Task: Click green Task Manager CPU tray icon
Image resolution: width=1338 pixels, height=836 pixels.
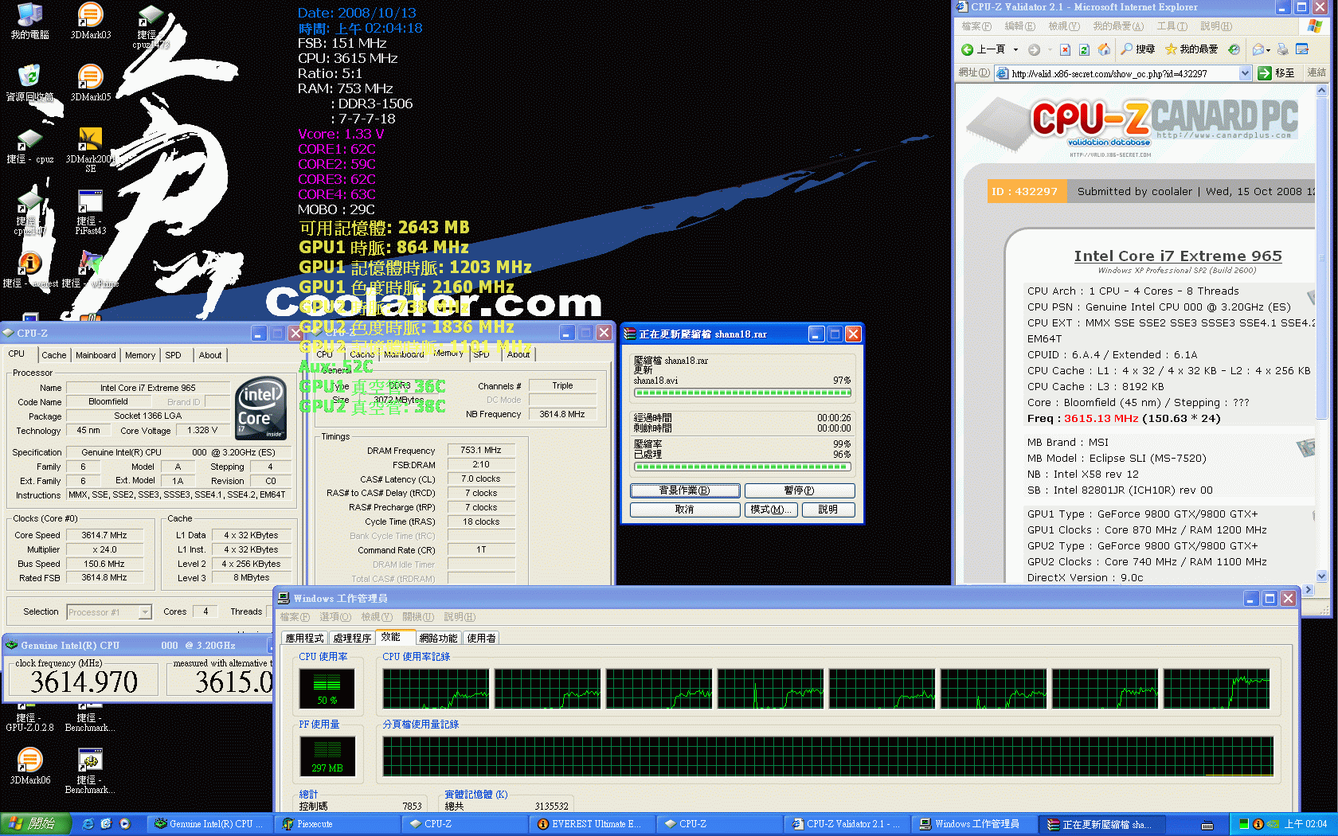Action: (1244, 824)
